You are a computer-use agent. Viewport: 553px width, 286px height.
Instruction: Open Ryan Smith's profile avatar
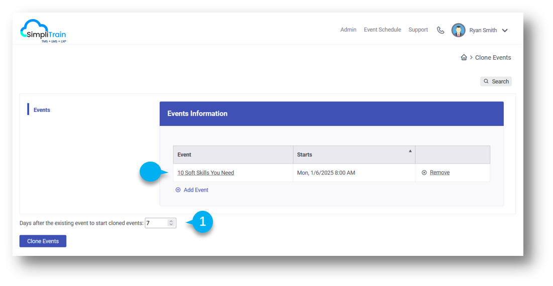pos(458,30)
